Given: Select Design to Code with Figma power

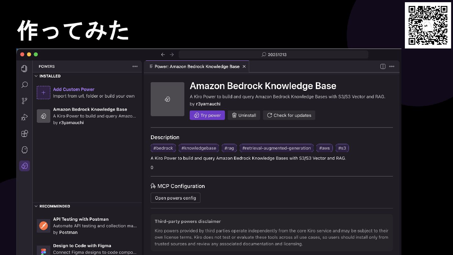Looking at the screenshot, I should (87, 249).
